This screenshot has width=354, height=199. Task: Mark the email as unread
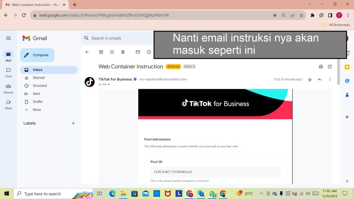coord(138,52)
